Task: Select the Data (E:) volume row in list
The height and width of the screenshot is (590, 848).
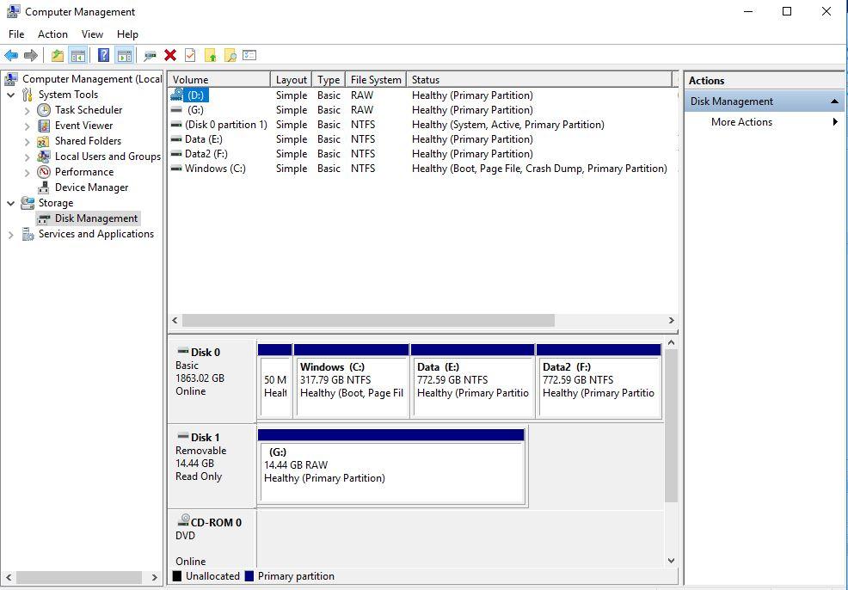Action: [x=423, y=139]
